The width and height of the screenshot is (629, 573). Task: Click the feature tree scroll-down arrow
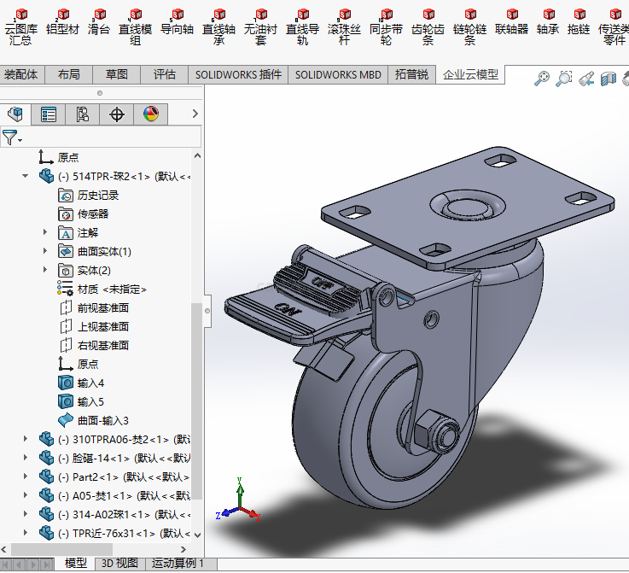pyautogui.click(x=198, y=535)
